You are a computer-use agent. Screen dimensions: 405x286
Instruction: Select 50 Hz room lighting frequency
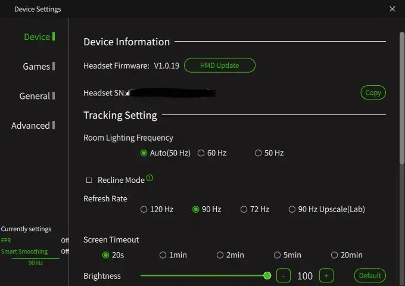[x=258, y=153]
